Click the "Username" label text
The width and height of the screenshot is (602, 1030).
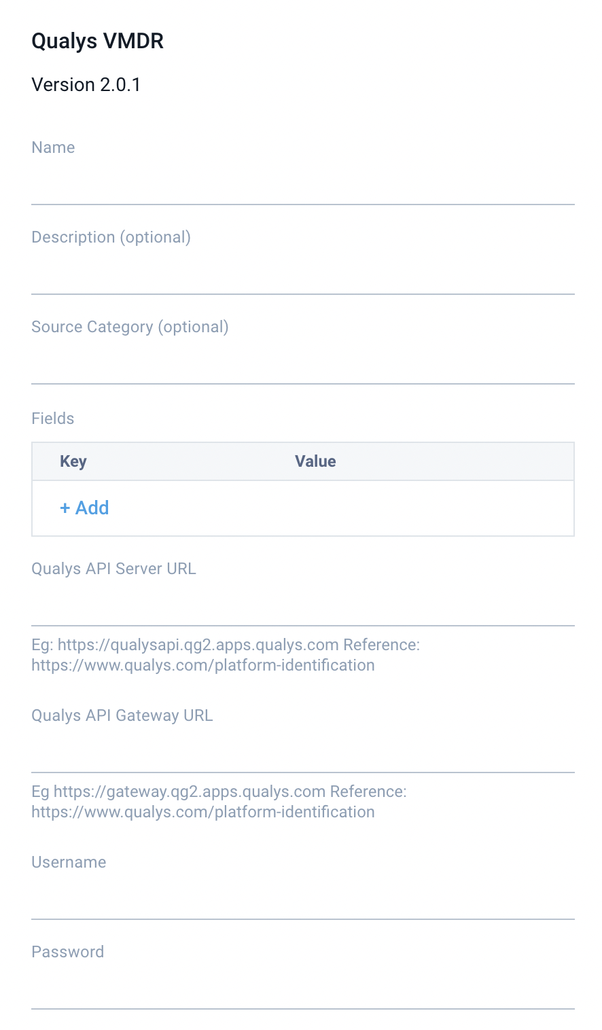click(69, 862)
